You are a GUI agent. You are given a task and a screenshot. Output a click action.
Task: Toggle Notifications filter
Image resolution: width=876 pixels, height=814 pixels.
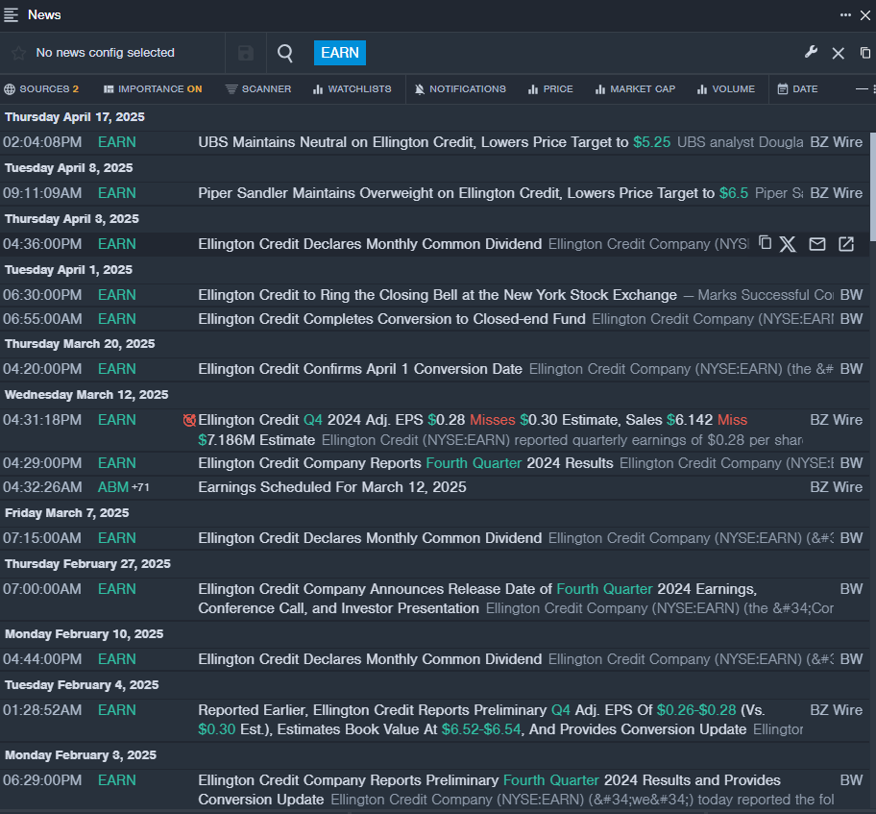click(x=460, y=88)
